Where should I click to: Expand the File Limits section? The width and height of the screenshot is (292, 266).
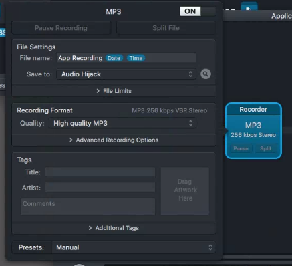114,91
